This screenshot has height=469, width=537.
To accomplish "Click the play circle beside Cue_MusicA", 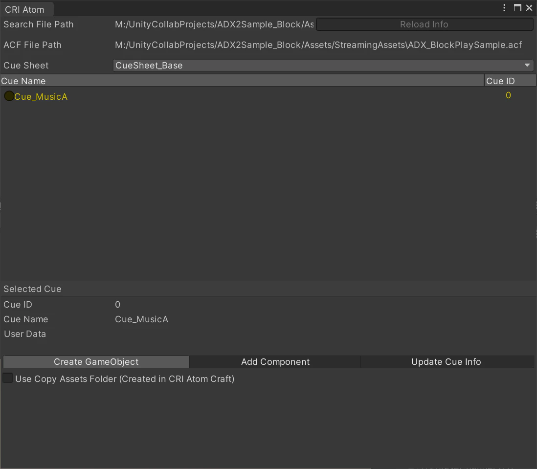I will 9,96.
